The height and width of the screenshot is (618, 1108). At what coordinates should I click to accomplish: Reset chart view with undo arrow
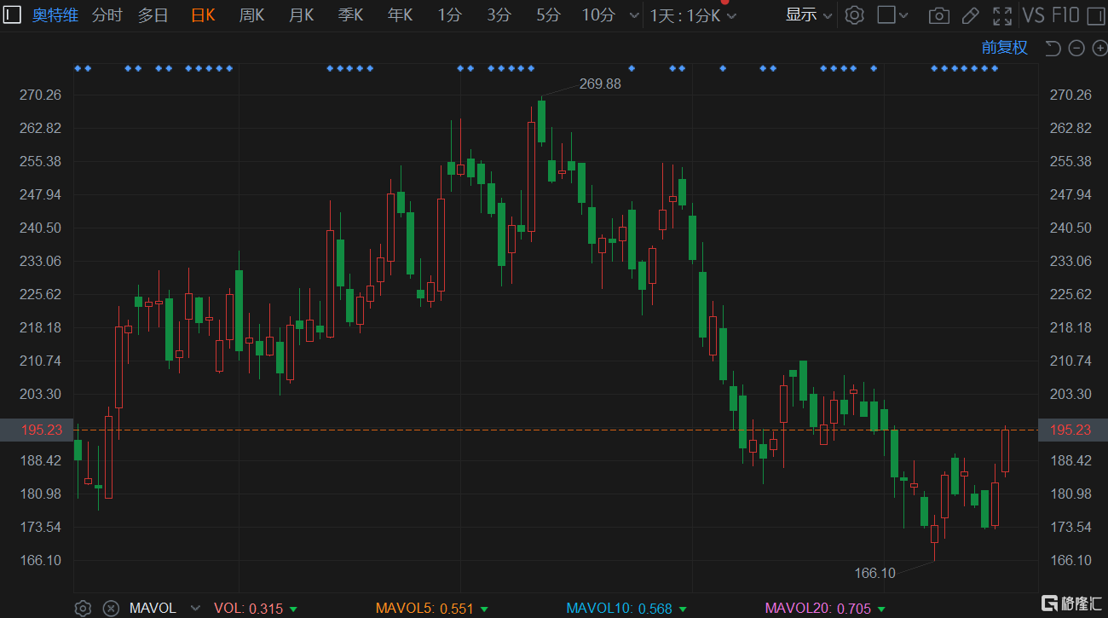point(1053,48)
